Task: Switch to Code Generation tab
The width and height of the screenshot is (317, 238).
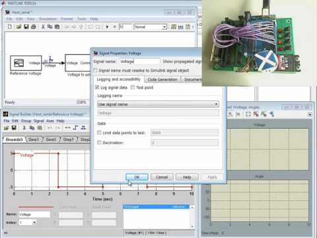Action: pyautogui.click(x=162, y=79)
